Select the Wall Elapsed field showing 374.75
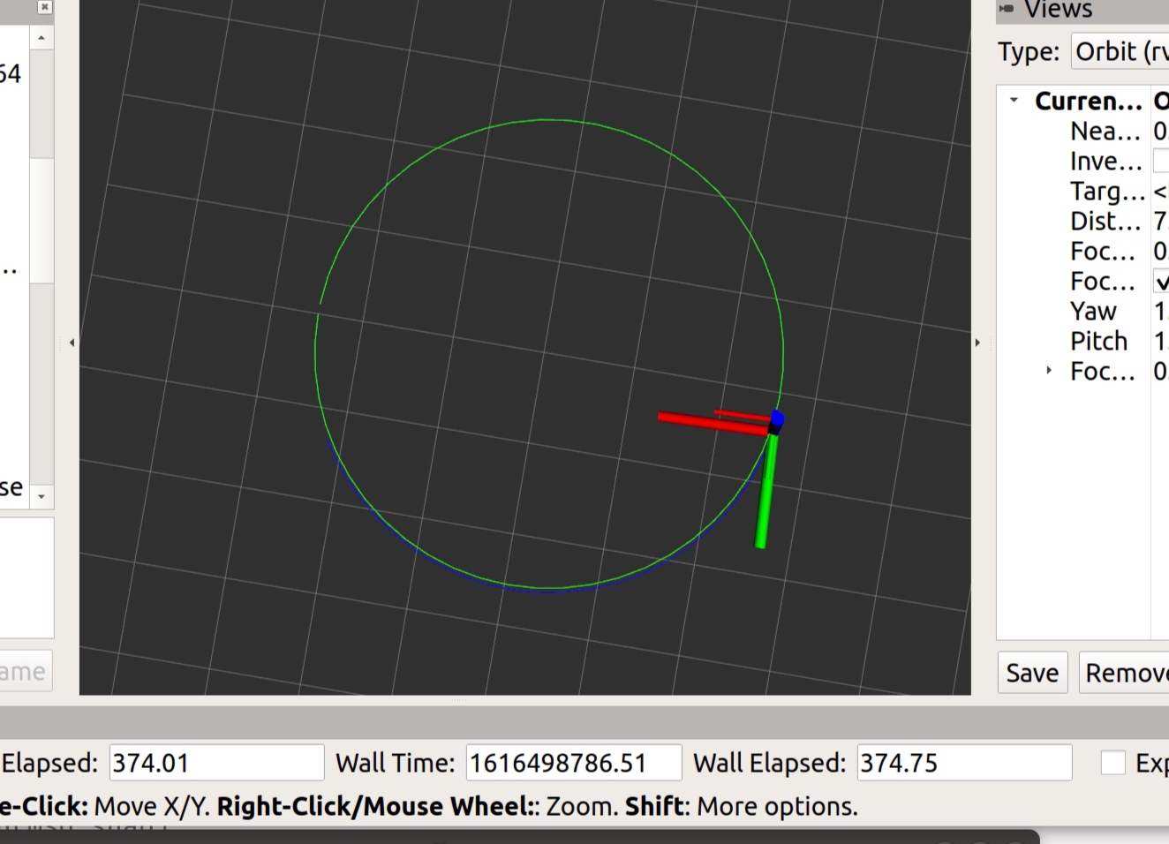This screenshot has height=844, width=1169. 962,763
